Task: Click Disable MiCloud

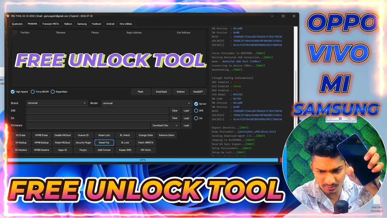Action: click(x=62, y=135)
